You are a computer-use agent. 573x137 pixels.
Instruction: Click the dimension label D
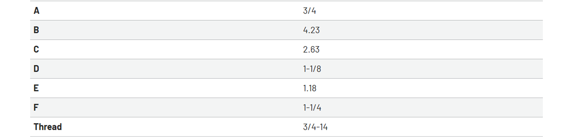click(x=36, y=69)
